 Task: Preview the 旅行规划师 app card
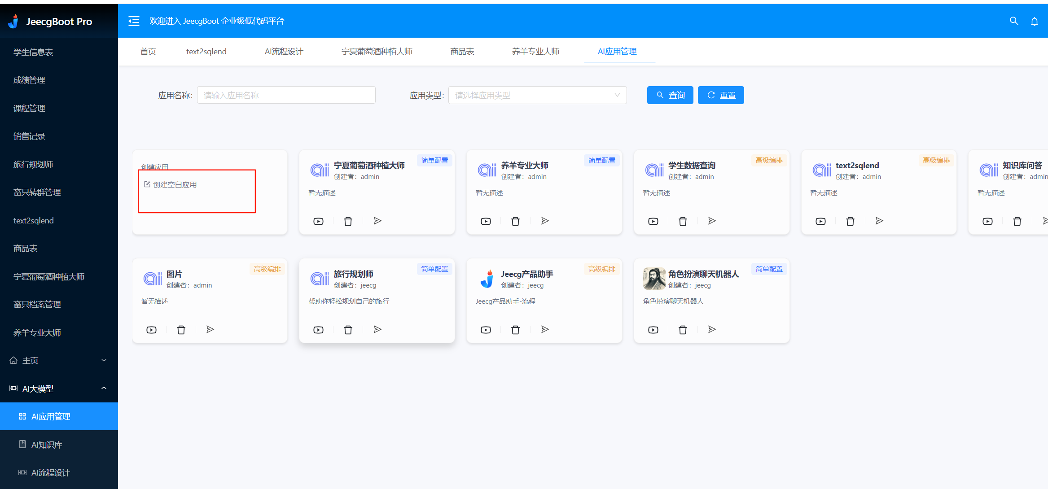tap(318, 330)
